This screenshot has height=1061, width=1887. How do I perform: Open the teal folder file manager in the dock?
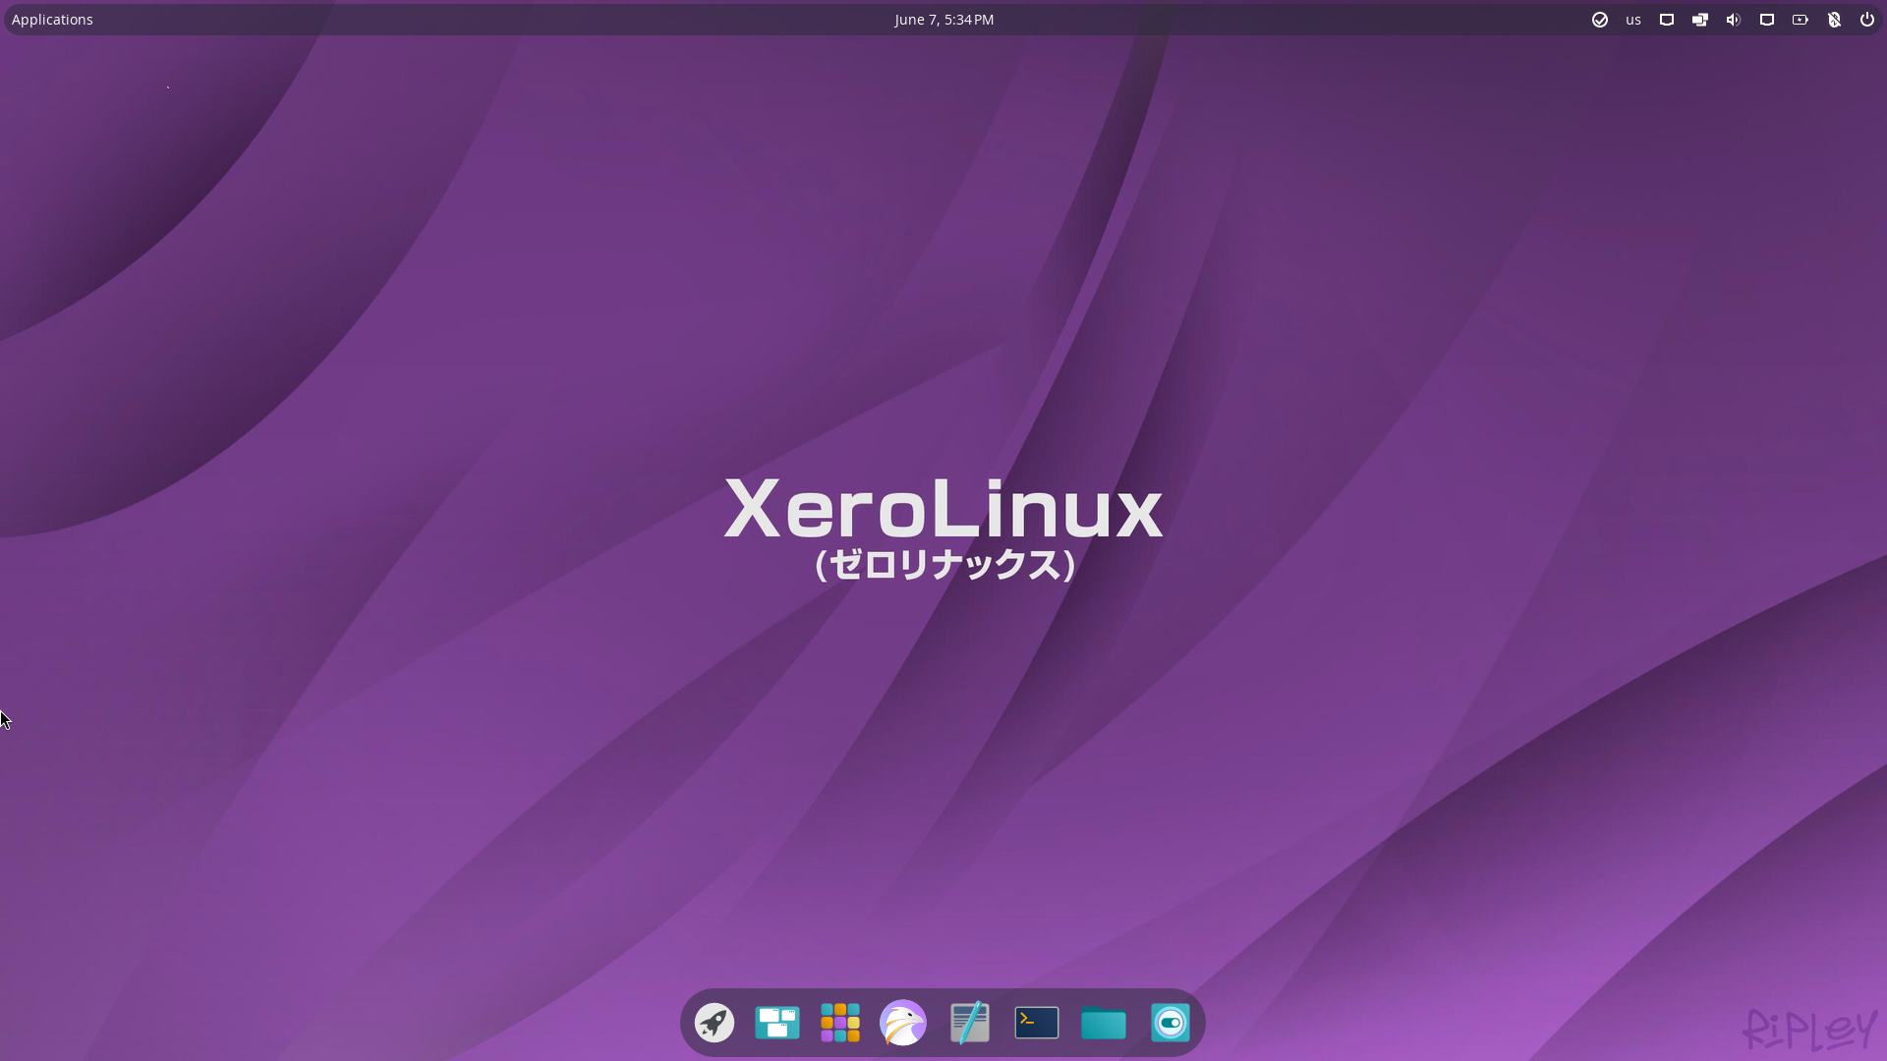(x=1104, y=1024)
